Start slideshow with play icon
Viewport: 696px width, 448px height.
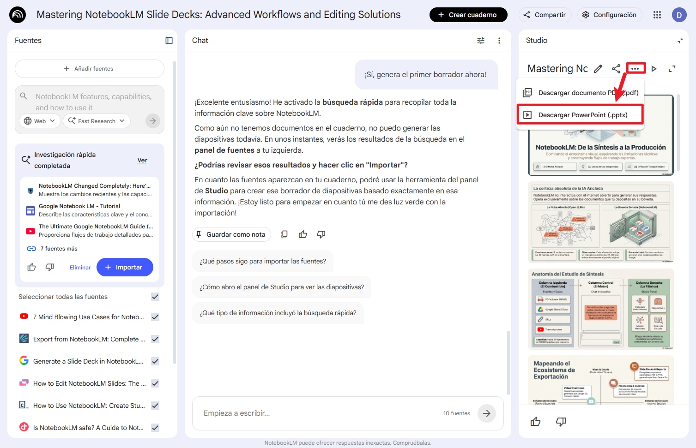(x=654, y=69)
